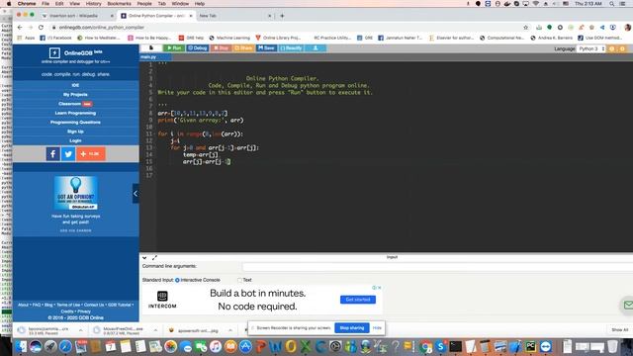Beautify the code
The height and width of the screenshot is (356, 633).
click(x=291, y=48)
